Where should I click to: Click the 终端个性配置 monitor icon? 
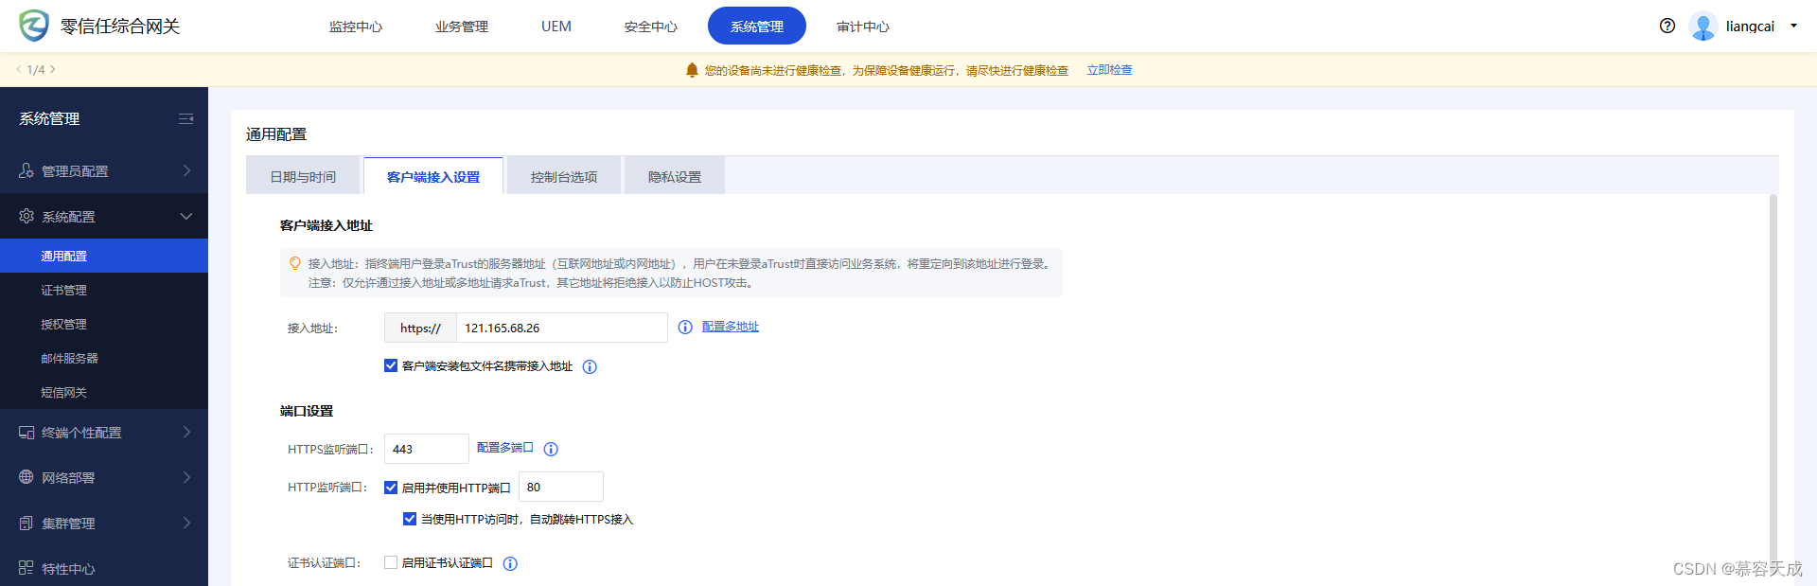tap(26, 432)
